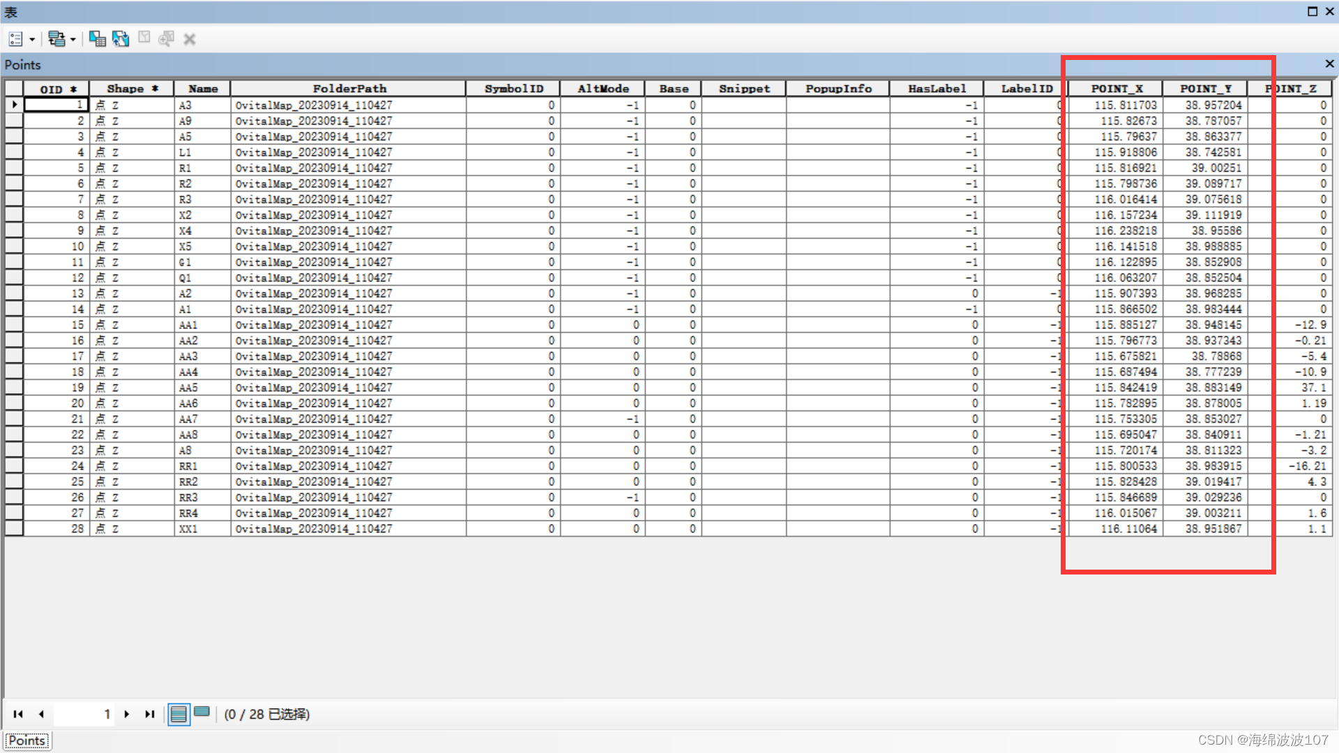Toggle Show all records view
Viewport: 1339px width, 753px height.
(x=179, y=715)
